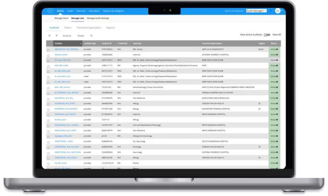Switch to the Payers tab
Image resolution: width=328 pixels, height=196 pixels.
point(68,27)
